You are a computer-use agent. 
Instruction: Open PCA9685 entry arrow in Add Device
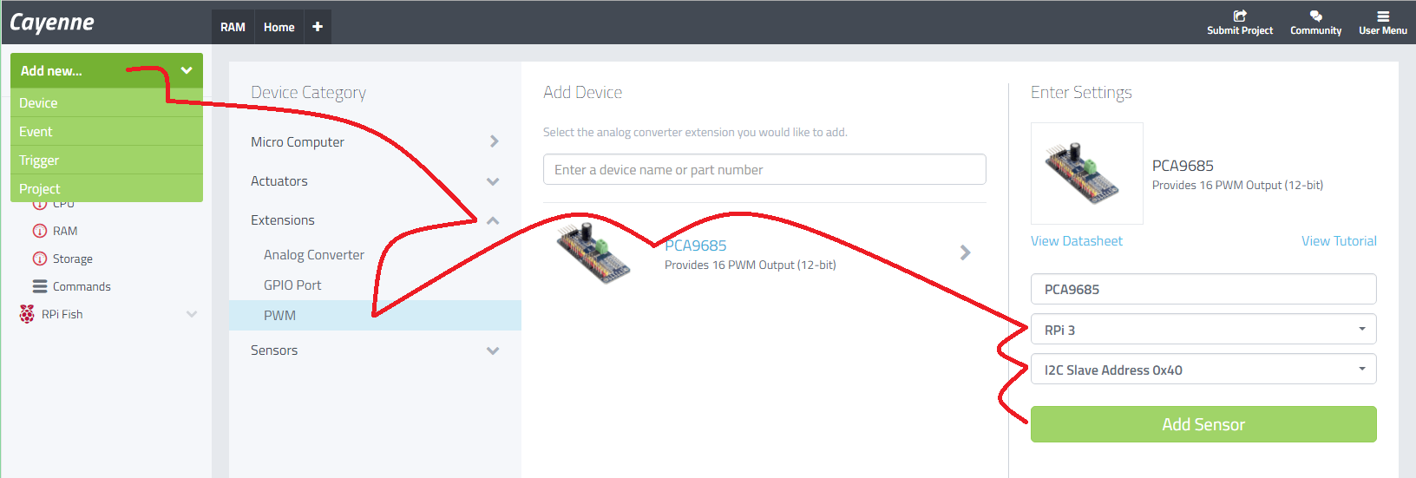point(966,252)
